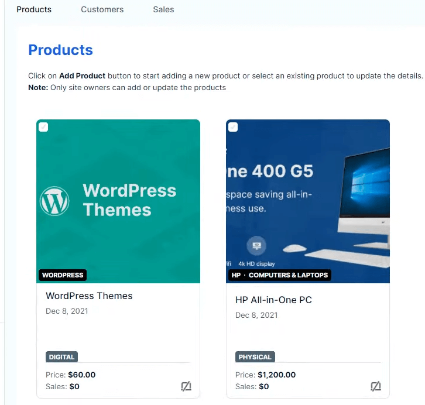Click the $60.00 price value
This screenshot has height=405, width=425.
click(82, 375)
